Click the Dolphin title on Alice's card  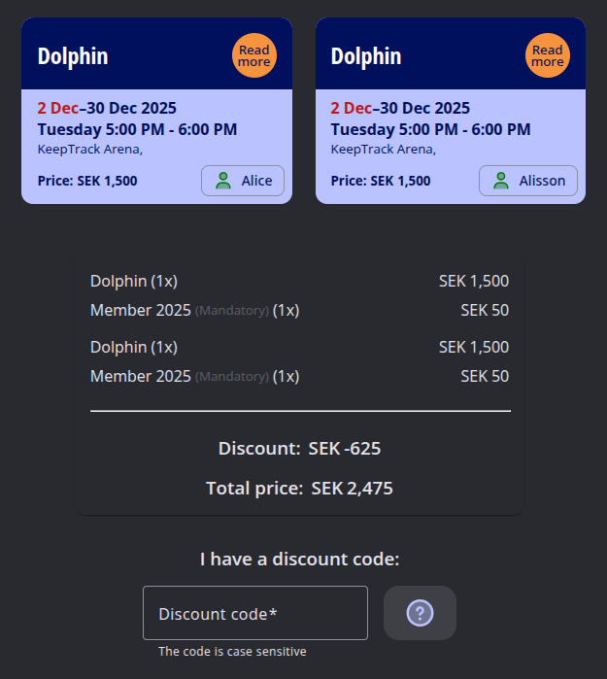(x=73, y=56)
